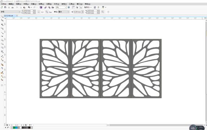
Task: Open the Effects menu
Action: [x=41, y=4]
